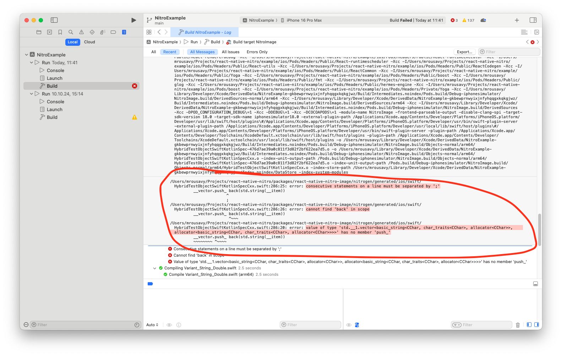
Task: Switch to the Cloud reports tab
Action: [x=89, y=42]
